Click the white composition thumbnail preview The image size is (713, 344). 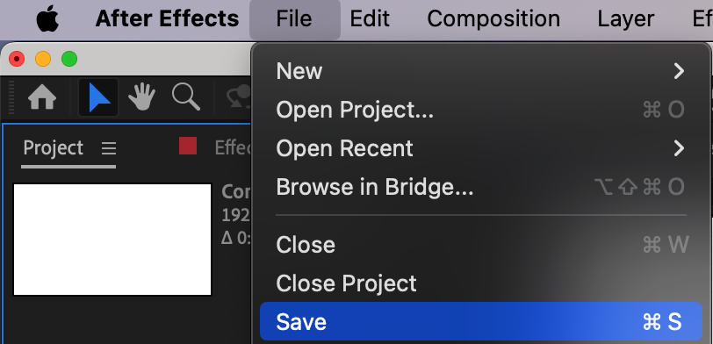point(112,240)
